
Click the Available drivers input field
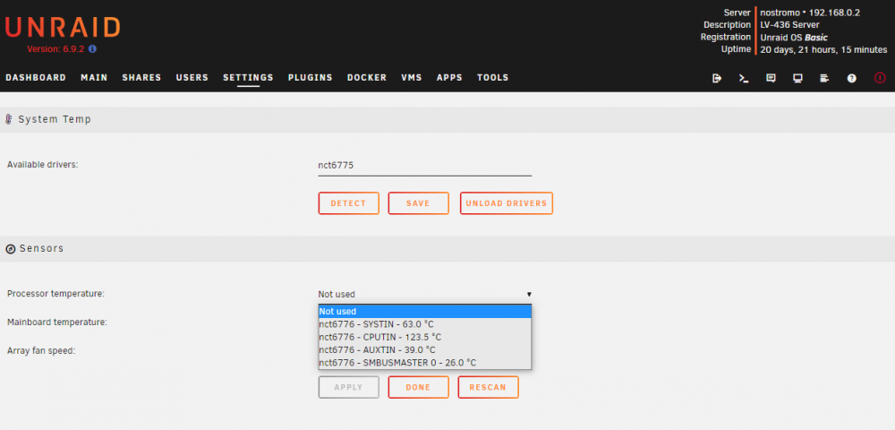coord(424,166)
